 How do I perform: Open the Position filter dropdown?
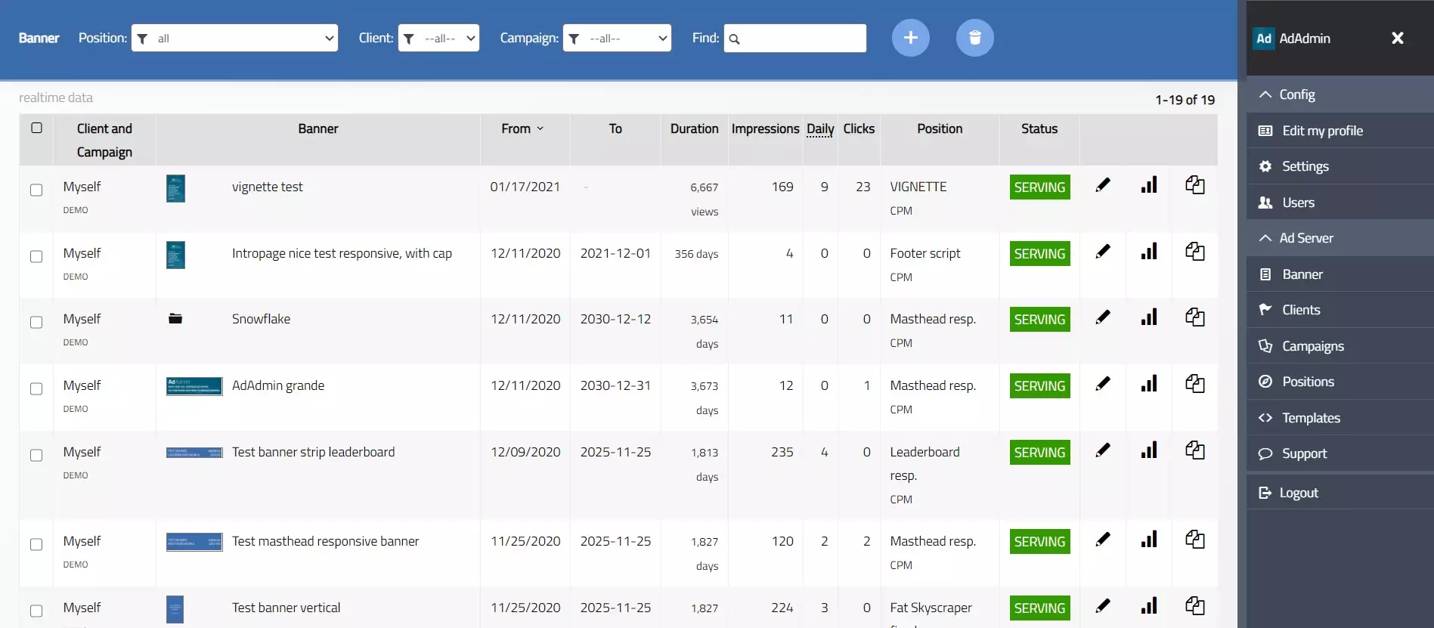pos(234,39)
